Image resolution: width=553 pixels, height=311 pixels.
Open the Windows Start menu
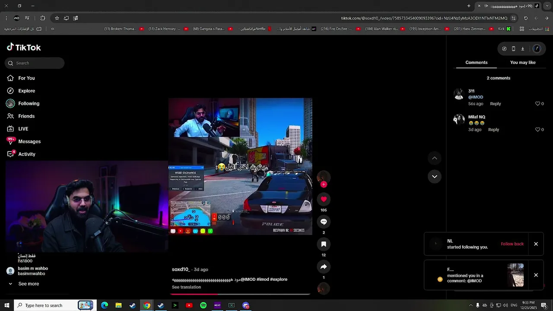[7, 305]
